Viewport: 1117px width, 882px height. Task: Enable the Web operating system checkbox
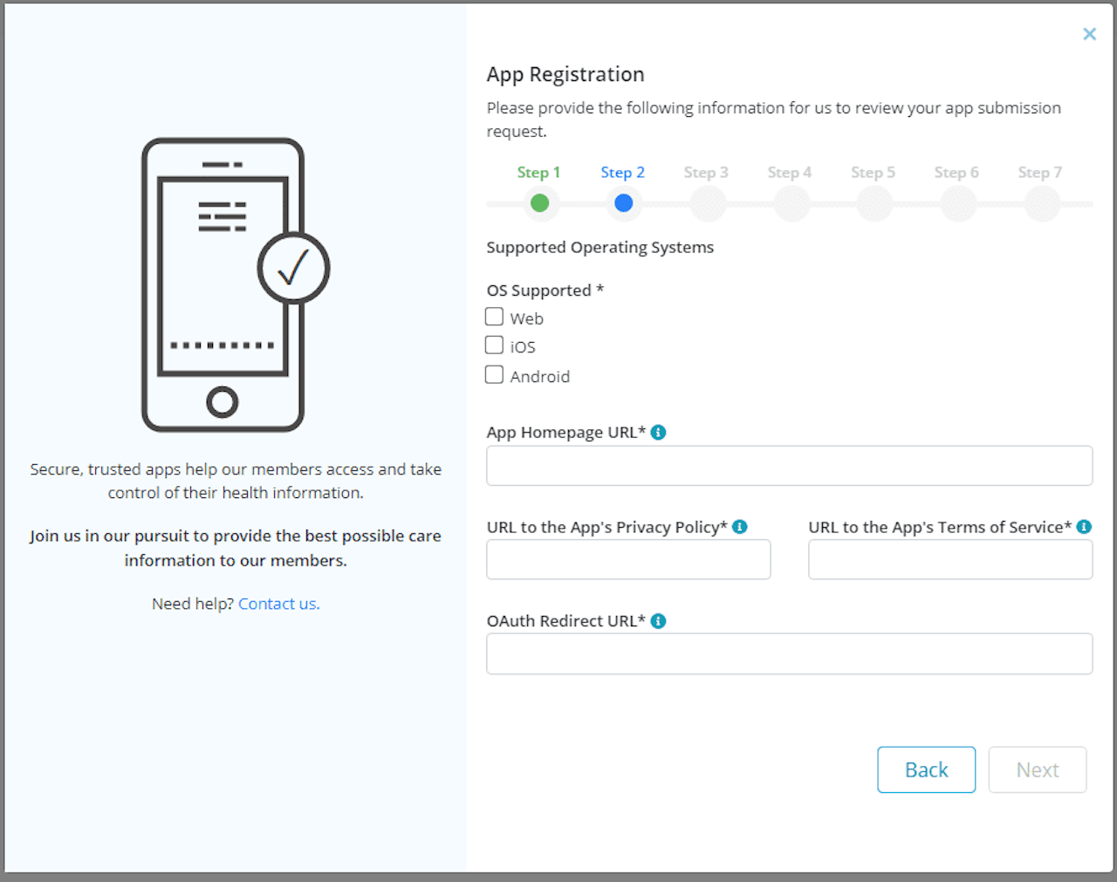click(x=494, y=316)
